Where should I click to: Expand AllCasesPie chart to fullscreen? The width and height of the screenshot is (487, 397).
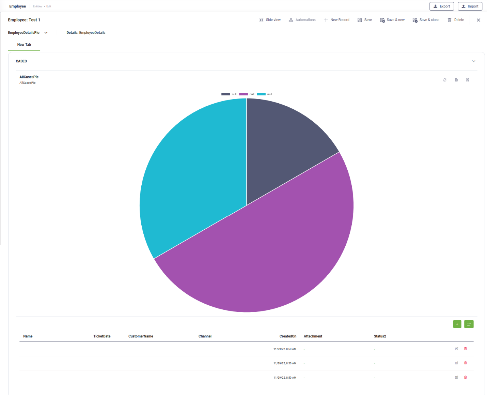[468, 80]
